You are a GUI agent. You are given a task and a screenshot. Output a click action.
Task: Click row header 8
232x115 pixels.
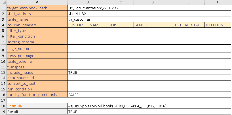[x=3, y=49]
